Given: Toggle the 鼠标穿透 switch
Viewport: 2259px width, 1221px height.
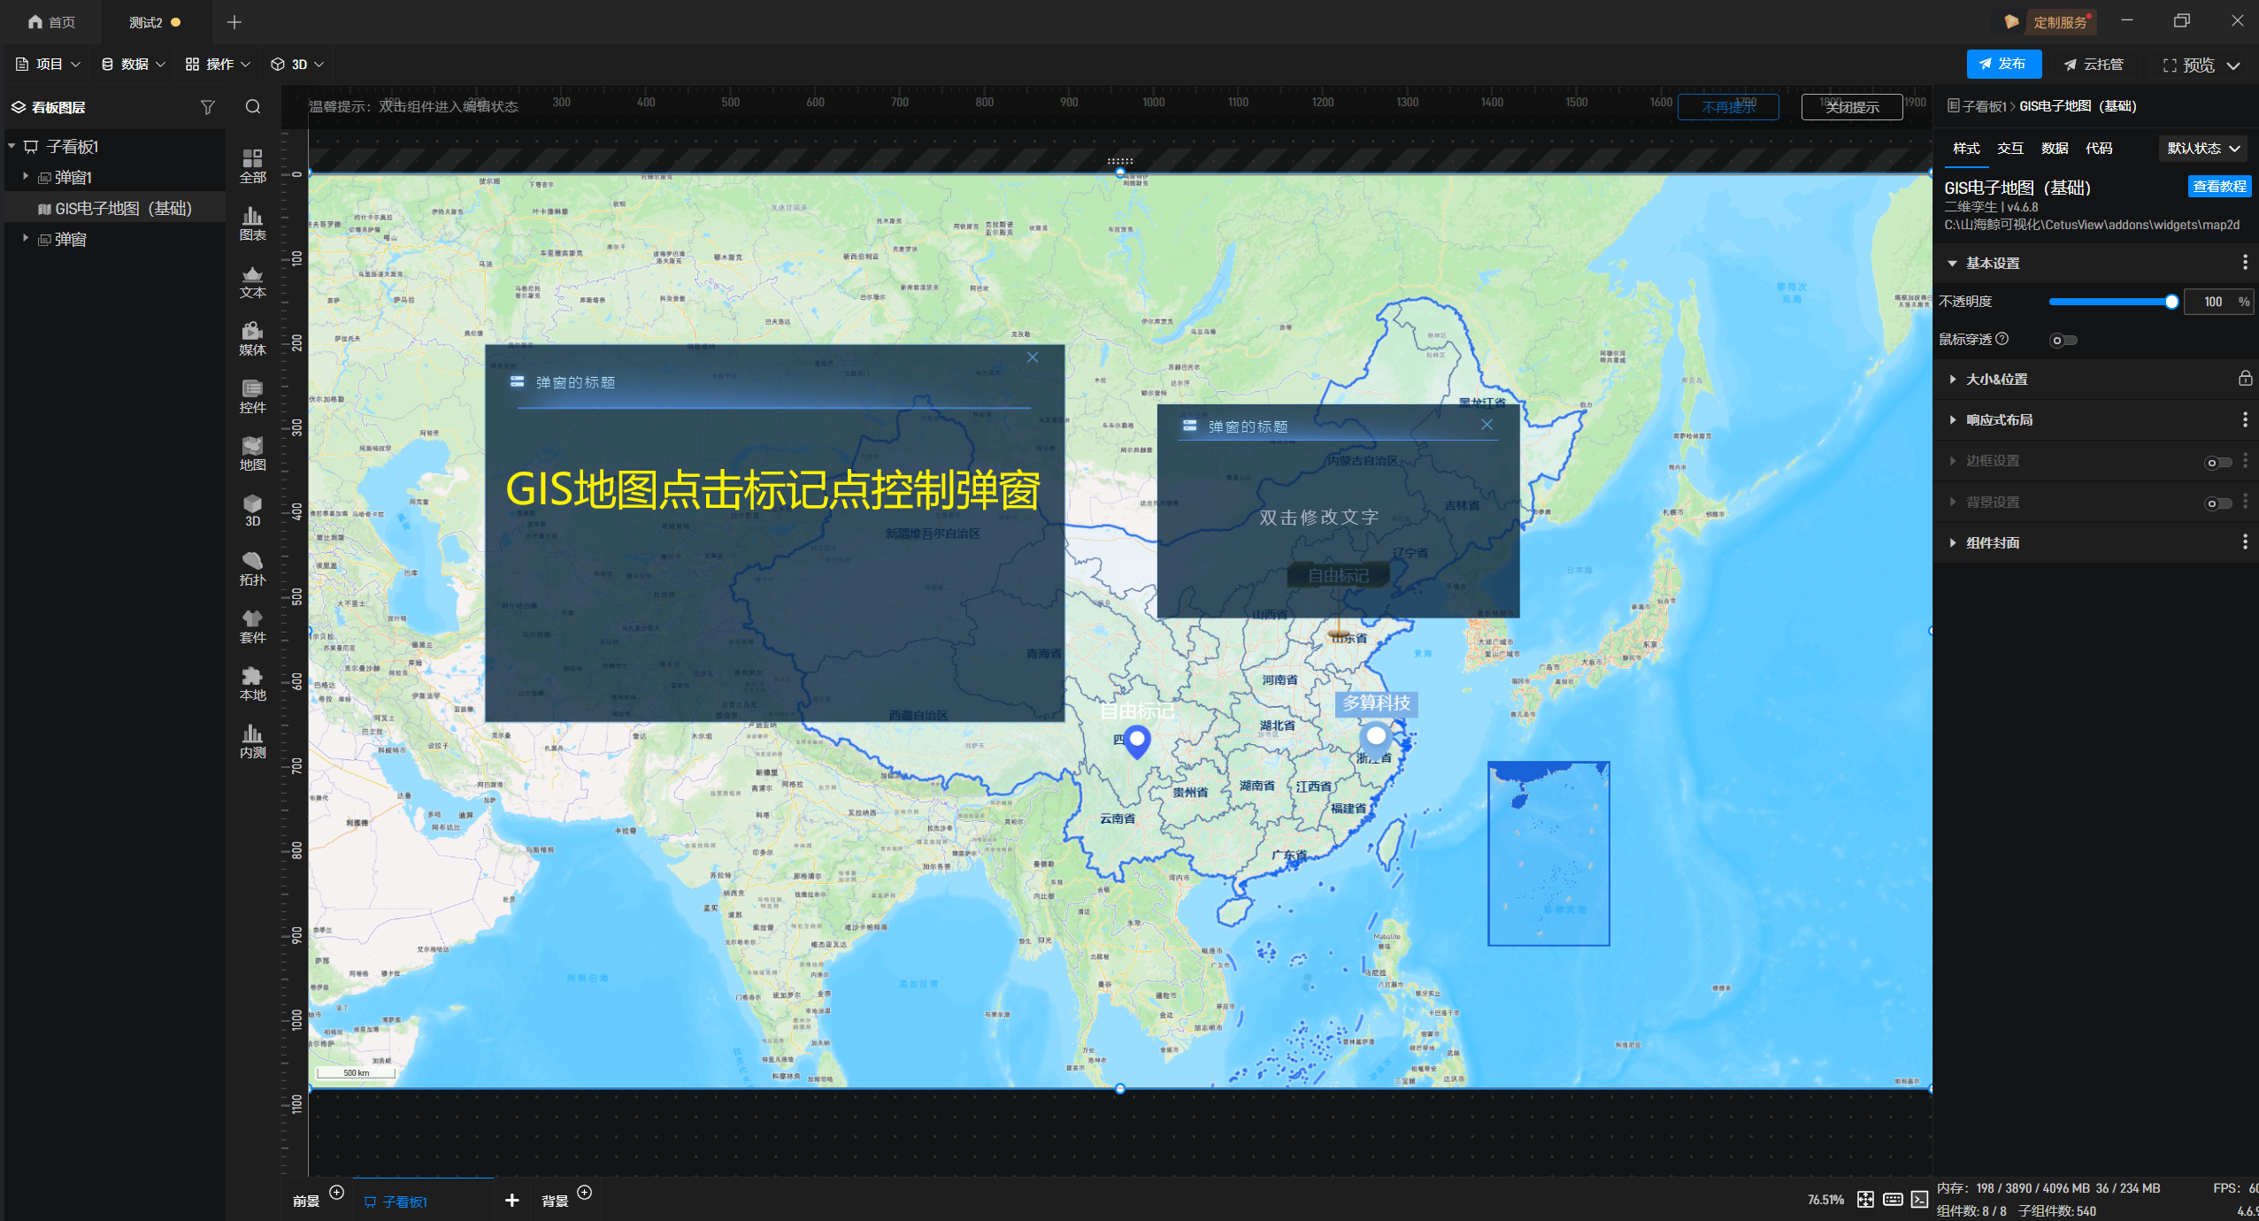Looking at the screenshot, I should tap(2063, 341).
